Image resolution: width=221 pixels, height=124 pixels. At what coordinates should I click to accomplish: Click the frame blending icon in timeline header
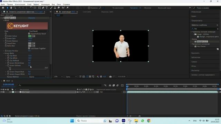(114, 85)
